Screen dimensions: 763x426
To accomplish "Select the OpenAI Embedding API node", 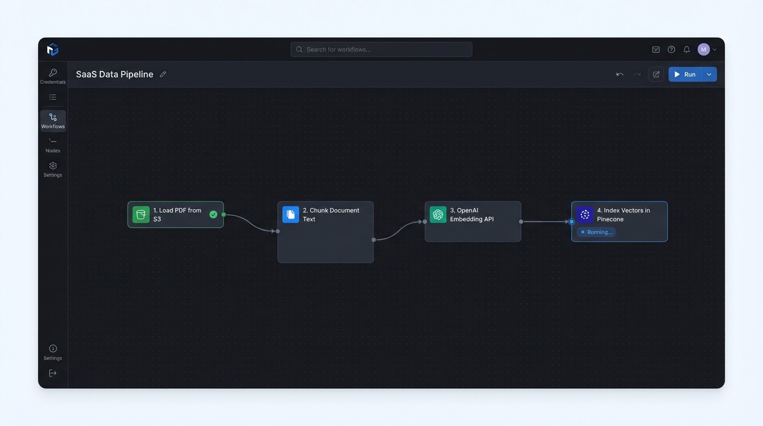I will click(472, 221).
